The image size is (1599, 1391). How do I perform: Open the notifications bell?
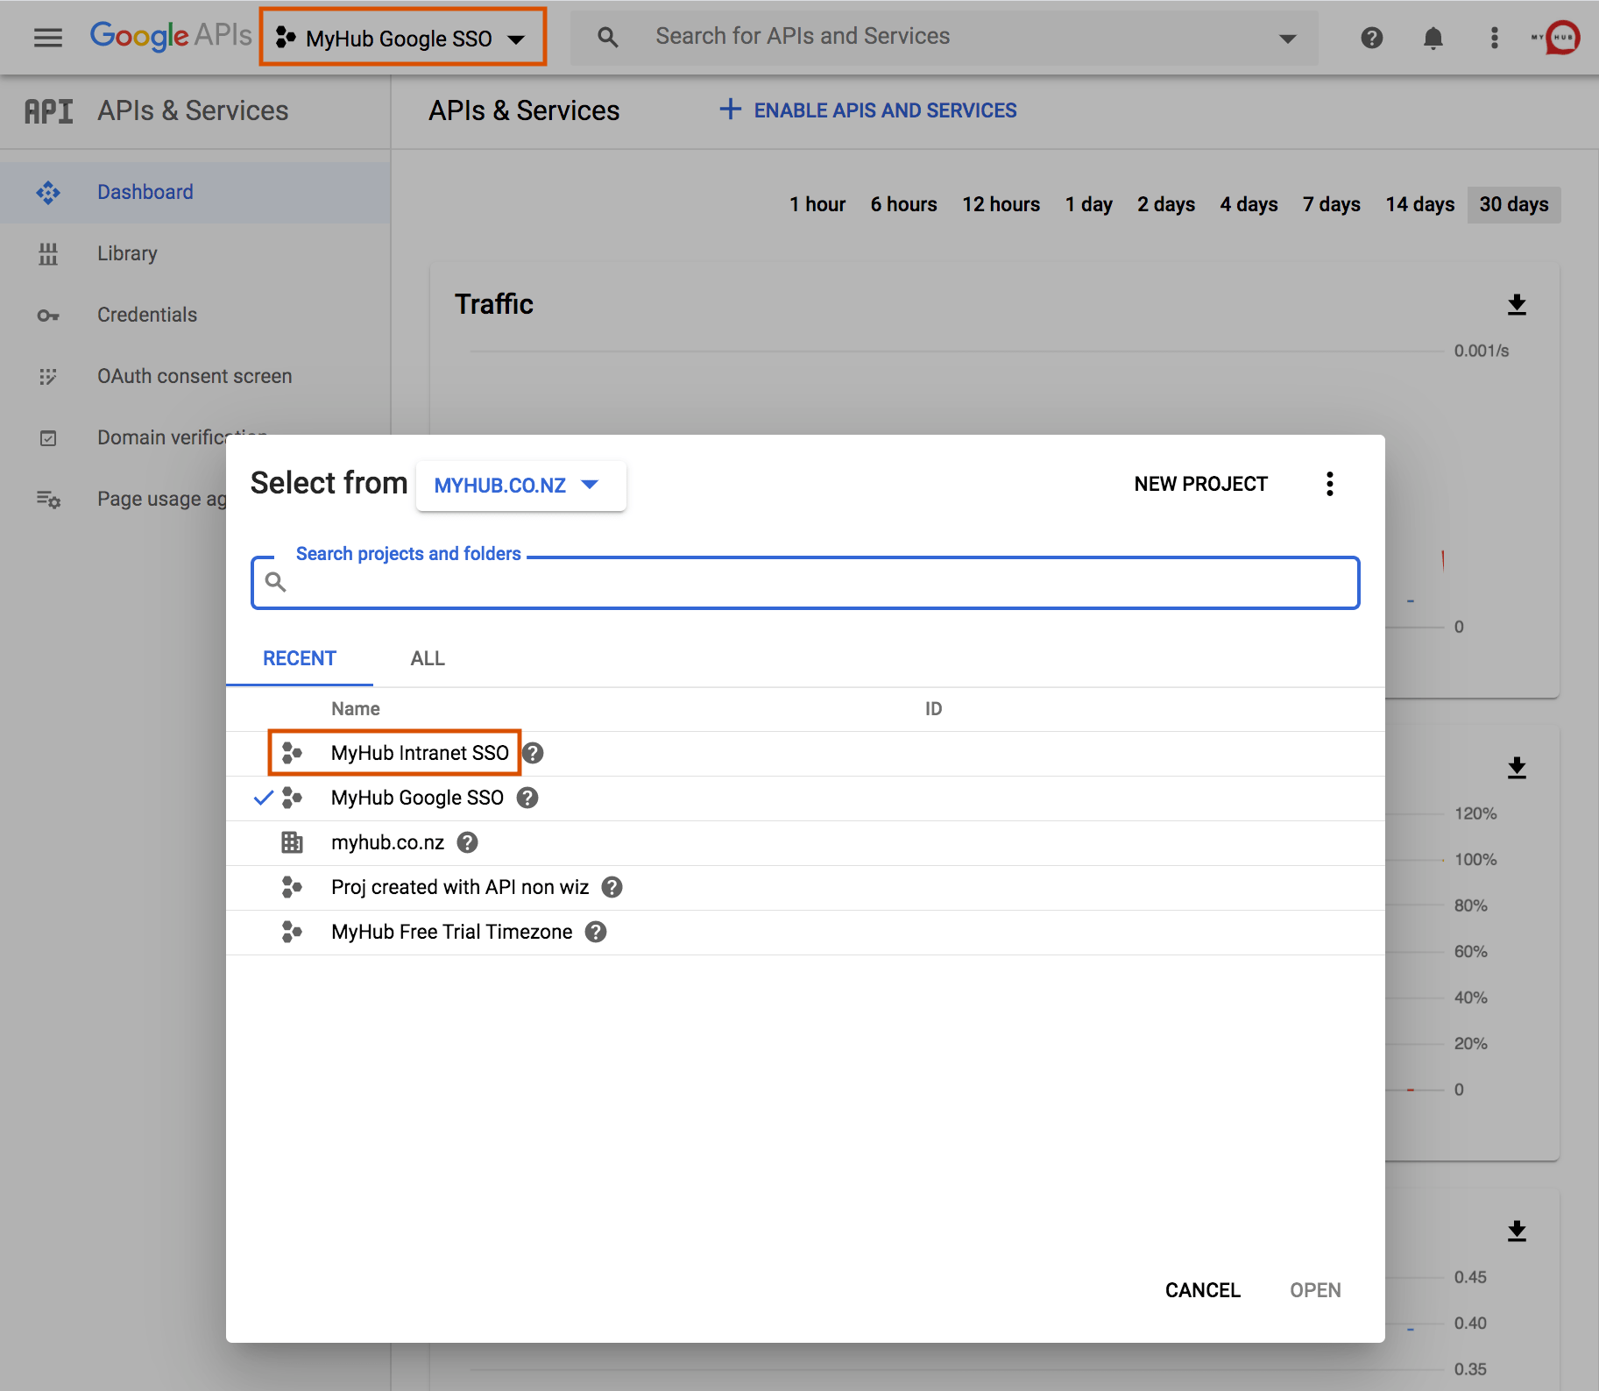(1433, 39)
